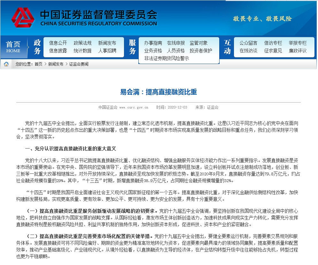Click bold subheading （一）提高直接融资比重是服务创新驱动

point(92,211)
